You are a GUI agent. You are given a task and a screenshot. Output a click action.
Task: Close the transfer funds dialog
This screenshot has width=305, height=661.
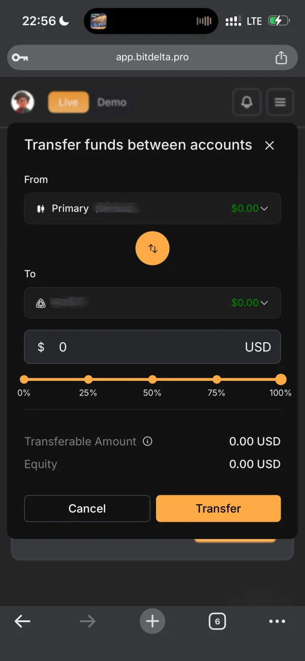(269, 145)
